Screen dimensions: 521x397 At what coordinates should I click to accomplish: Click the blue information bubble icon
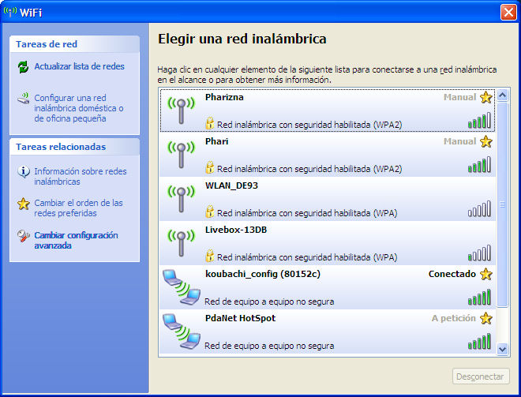(23, 172)
